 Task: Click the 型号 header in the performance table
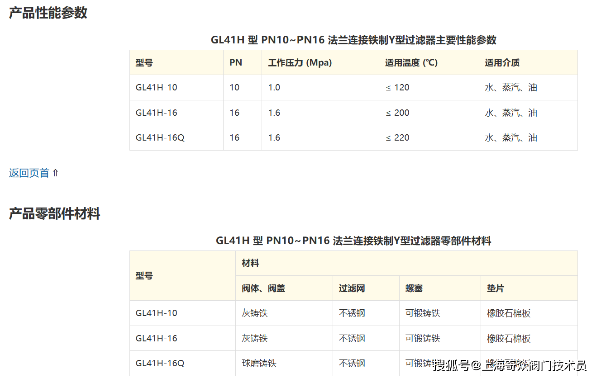144,62
